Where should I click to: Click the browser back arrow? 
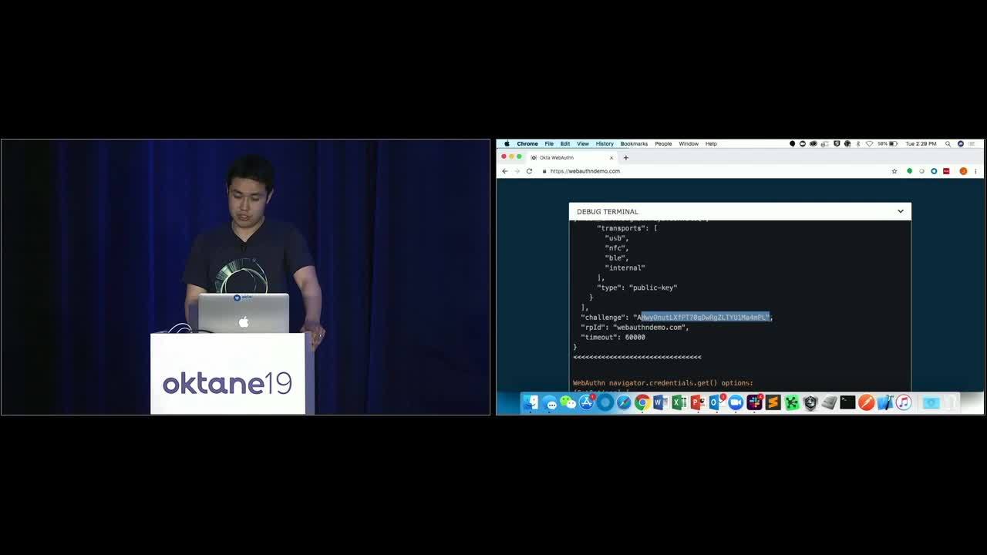(x=505, y=171)
